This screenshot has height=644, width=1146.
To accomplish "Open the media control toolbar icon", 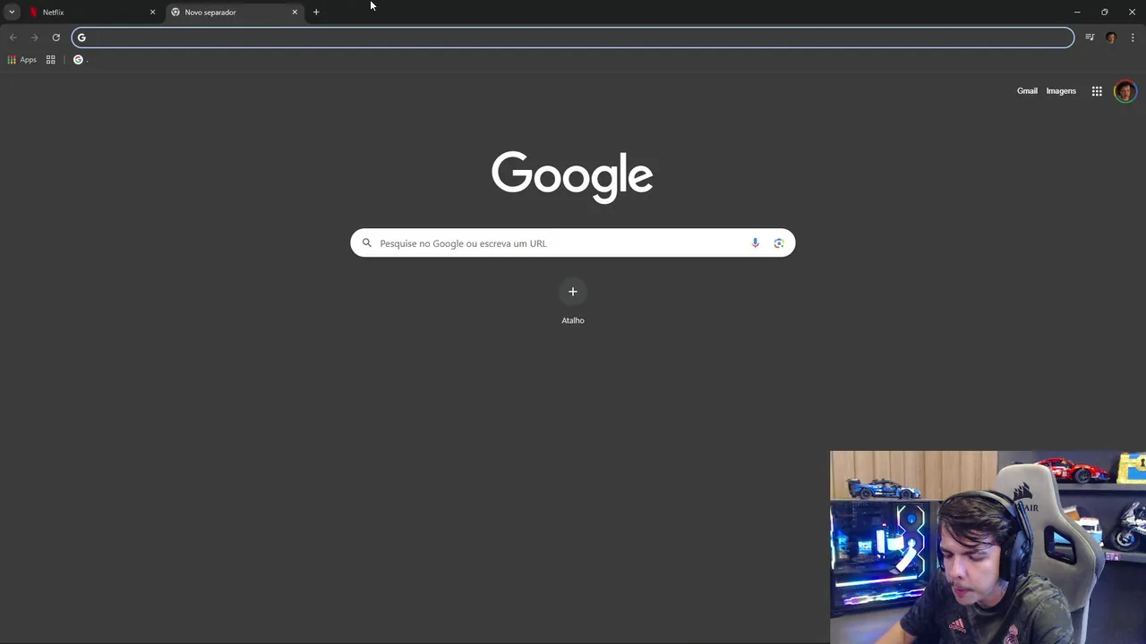I will 1090,38.
